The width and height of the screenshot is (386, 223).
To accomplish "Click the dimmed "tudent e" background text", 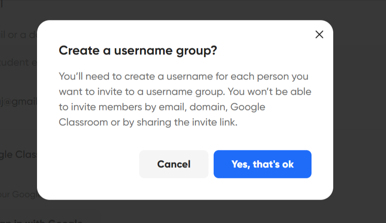I will point(18,62).
